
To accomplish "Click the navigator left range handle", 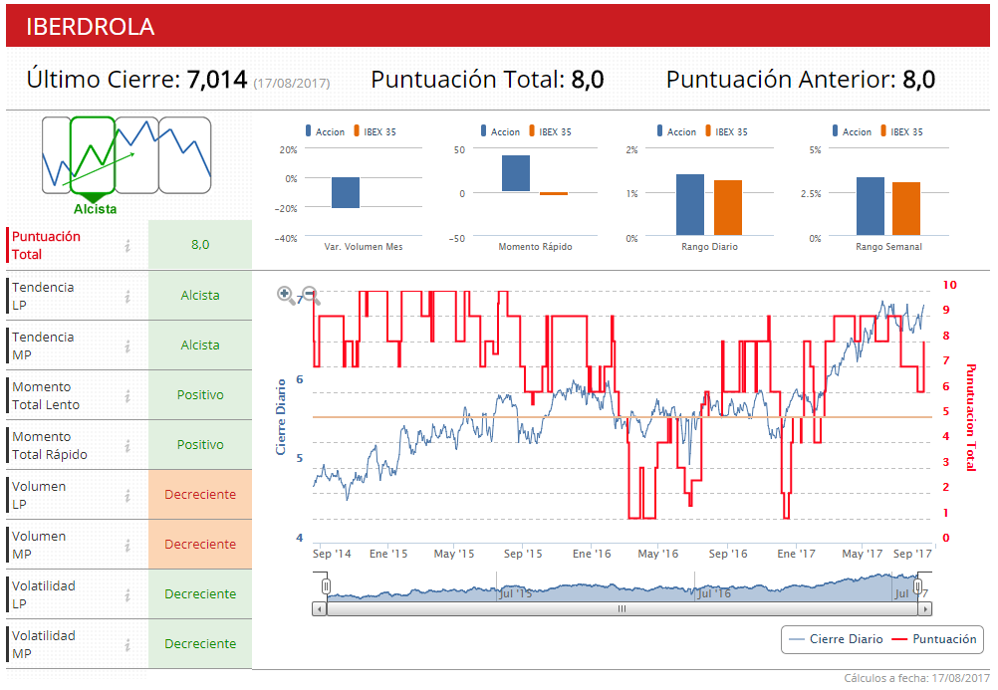I will coord(326,586).
